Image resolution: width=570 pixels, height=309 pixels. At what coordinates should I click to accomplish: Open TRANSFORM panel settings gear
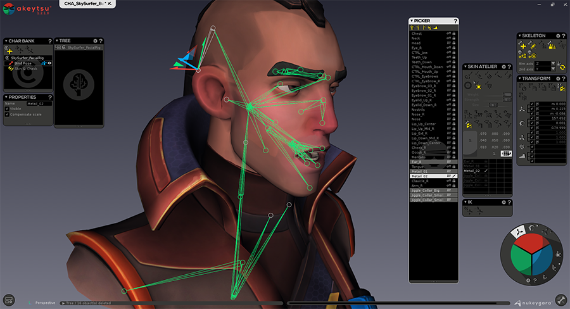tap(558, 78)
